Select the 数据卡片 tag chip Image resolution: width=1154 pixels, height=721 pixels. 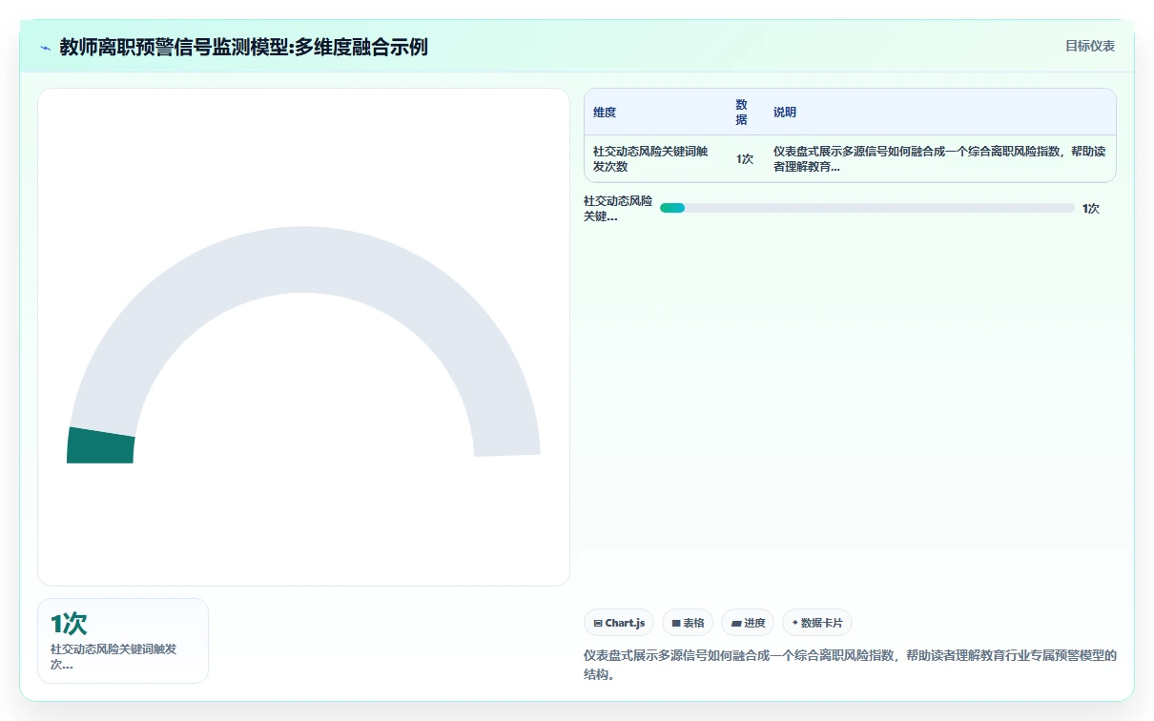[x=816, y=623]
